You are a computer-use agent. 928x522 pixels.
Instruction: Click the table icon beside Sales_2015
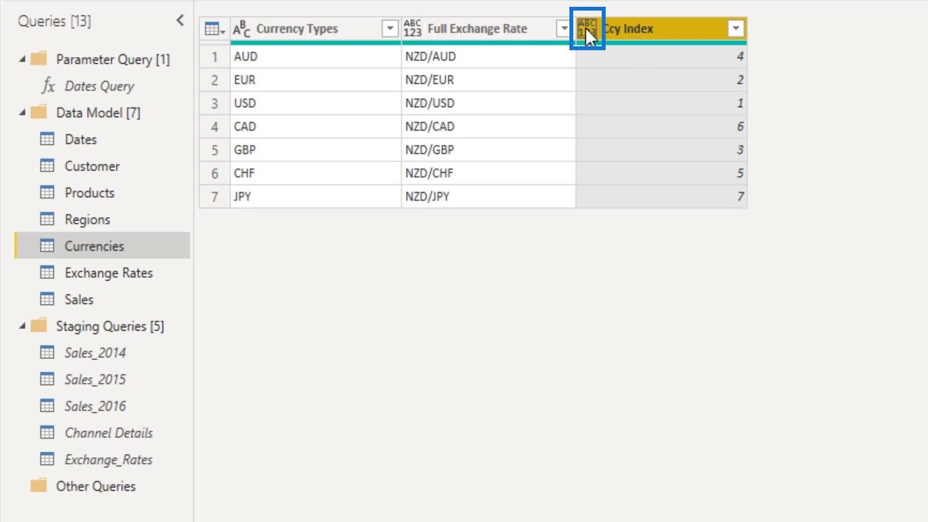click(47, 379)
